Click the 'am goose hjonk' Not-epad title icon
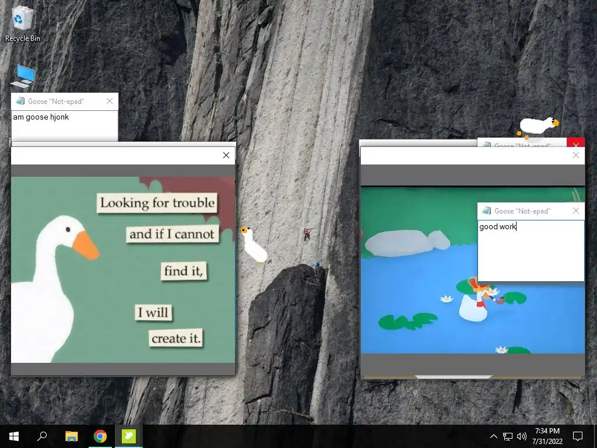This screenshot has width=597, height=448. 20,101
